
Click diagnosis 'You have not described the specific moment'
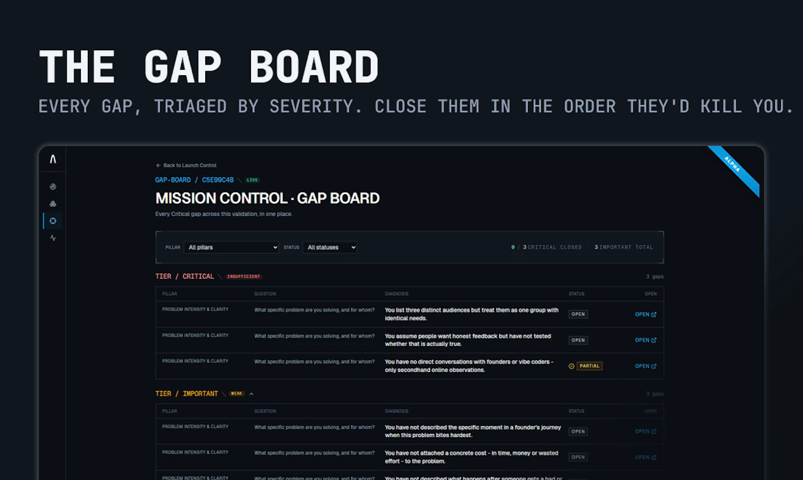(473, 431)
